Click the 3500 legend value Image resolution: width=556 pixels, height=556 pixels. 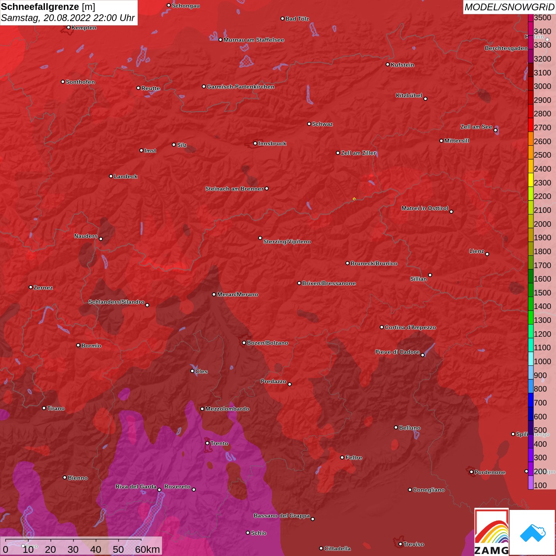[x=542, y=17]
